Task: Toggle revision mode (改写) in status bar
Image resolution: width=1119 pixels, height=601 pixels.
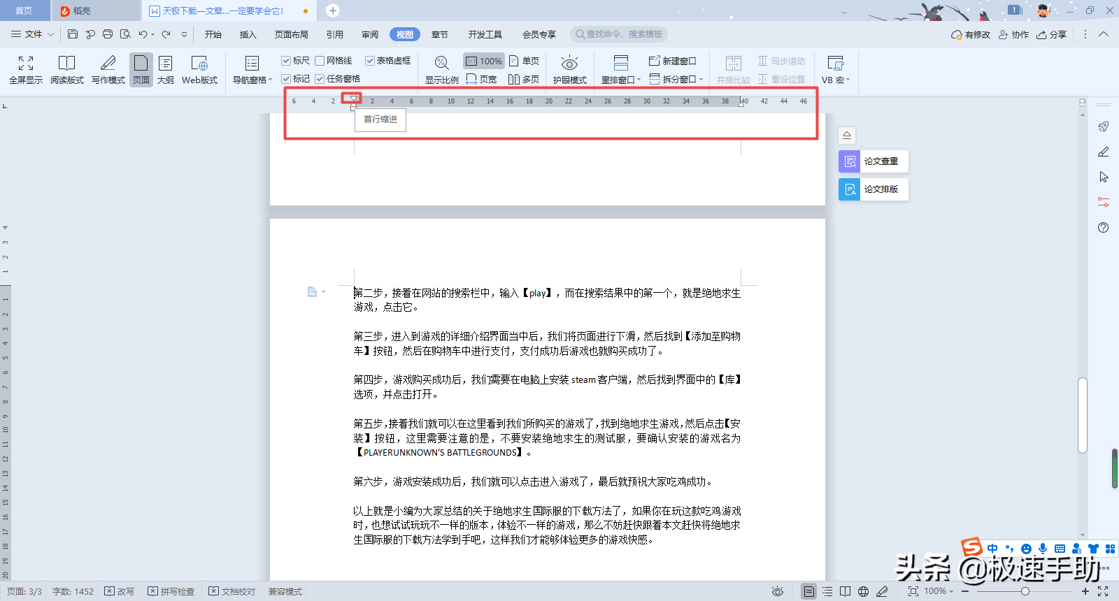Action: click(119, 591)
